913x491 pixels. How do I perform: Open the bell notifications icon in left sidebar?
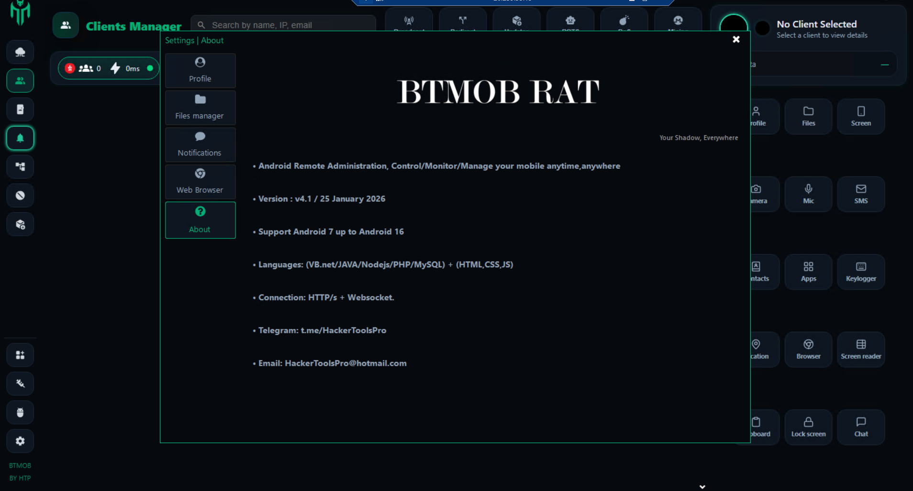pos(20,138)
